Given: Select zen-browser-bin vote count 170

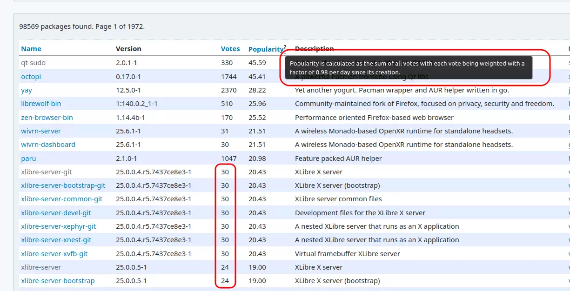Looking at the screenshot, I should [x=227, y=118].
